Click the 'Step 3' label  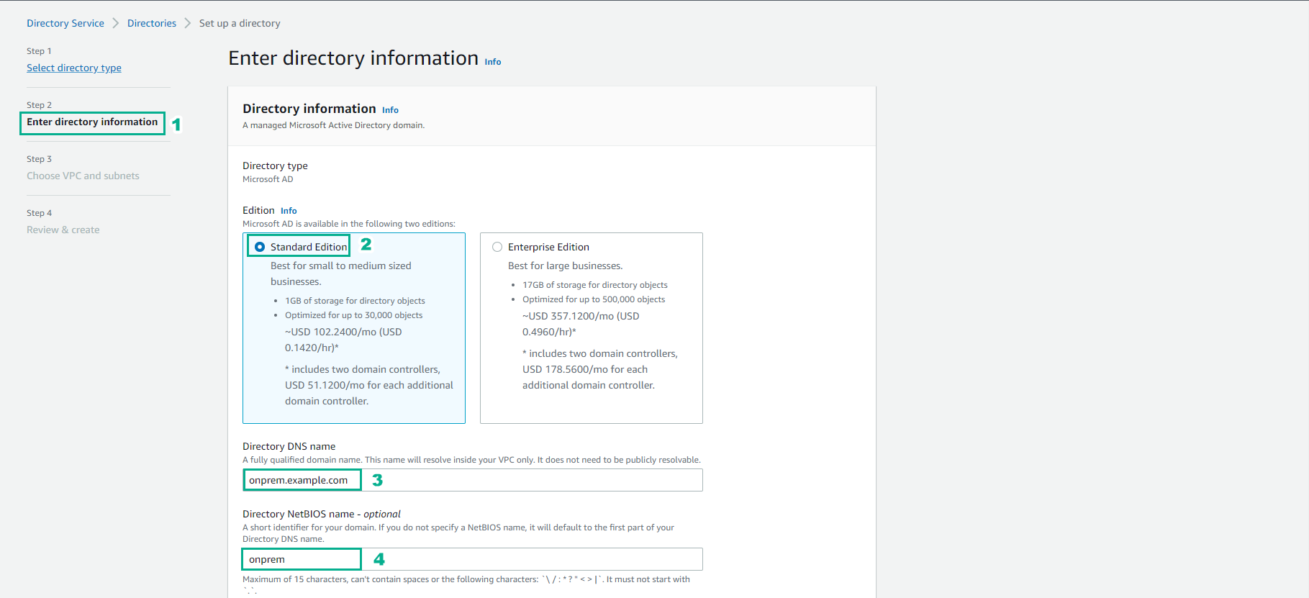[x=40, y=159]
